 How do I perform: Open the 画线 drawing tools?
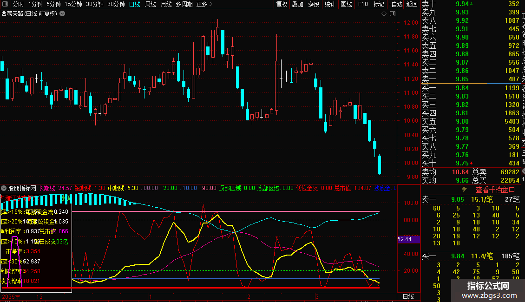[346, 4]
